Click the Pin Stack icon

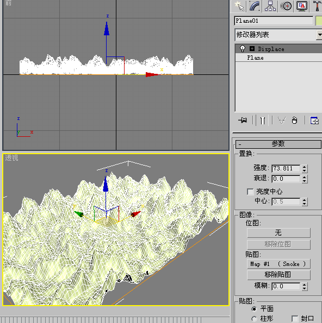pyautogui.click(x=243, y=120)
